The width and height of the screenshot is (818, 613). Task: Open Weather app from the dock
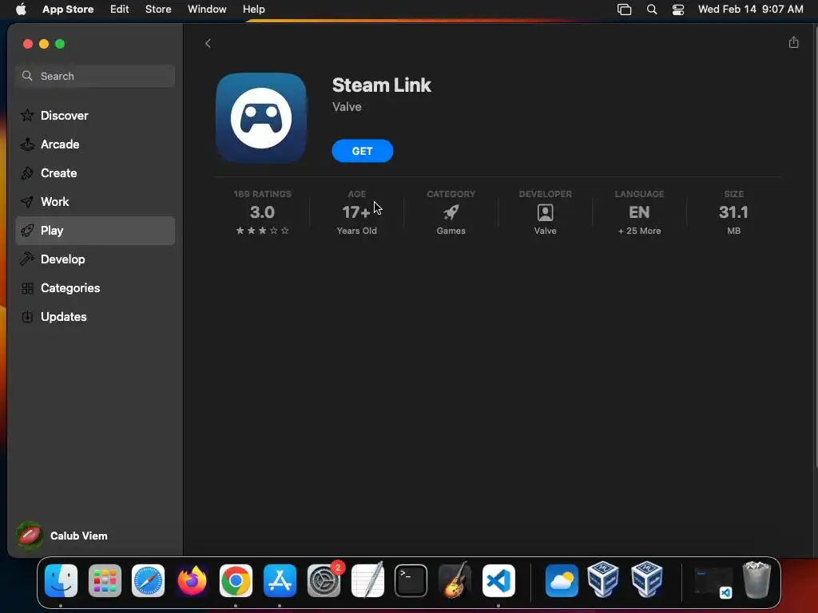(x=562, y=580)
